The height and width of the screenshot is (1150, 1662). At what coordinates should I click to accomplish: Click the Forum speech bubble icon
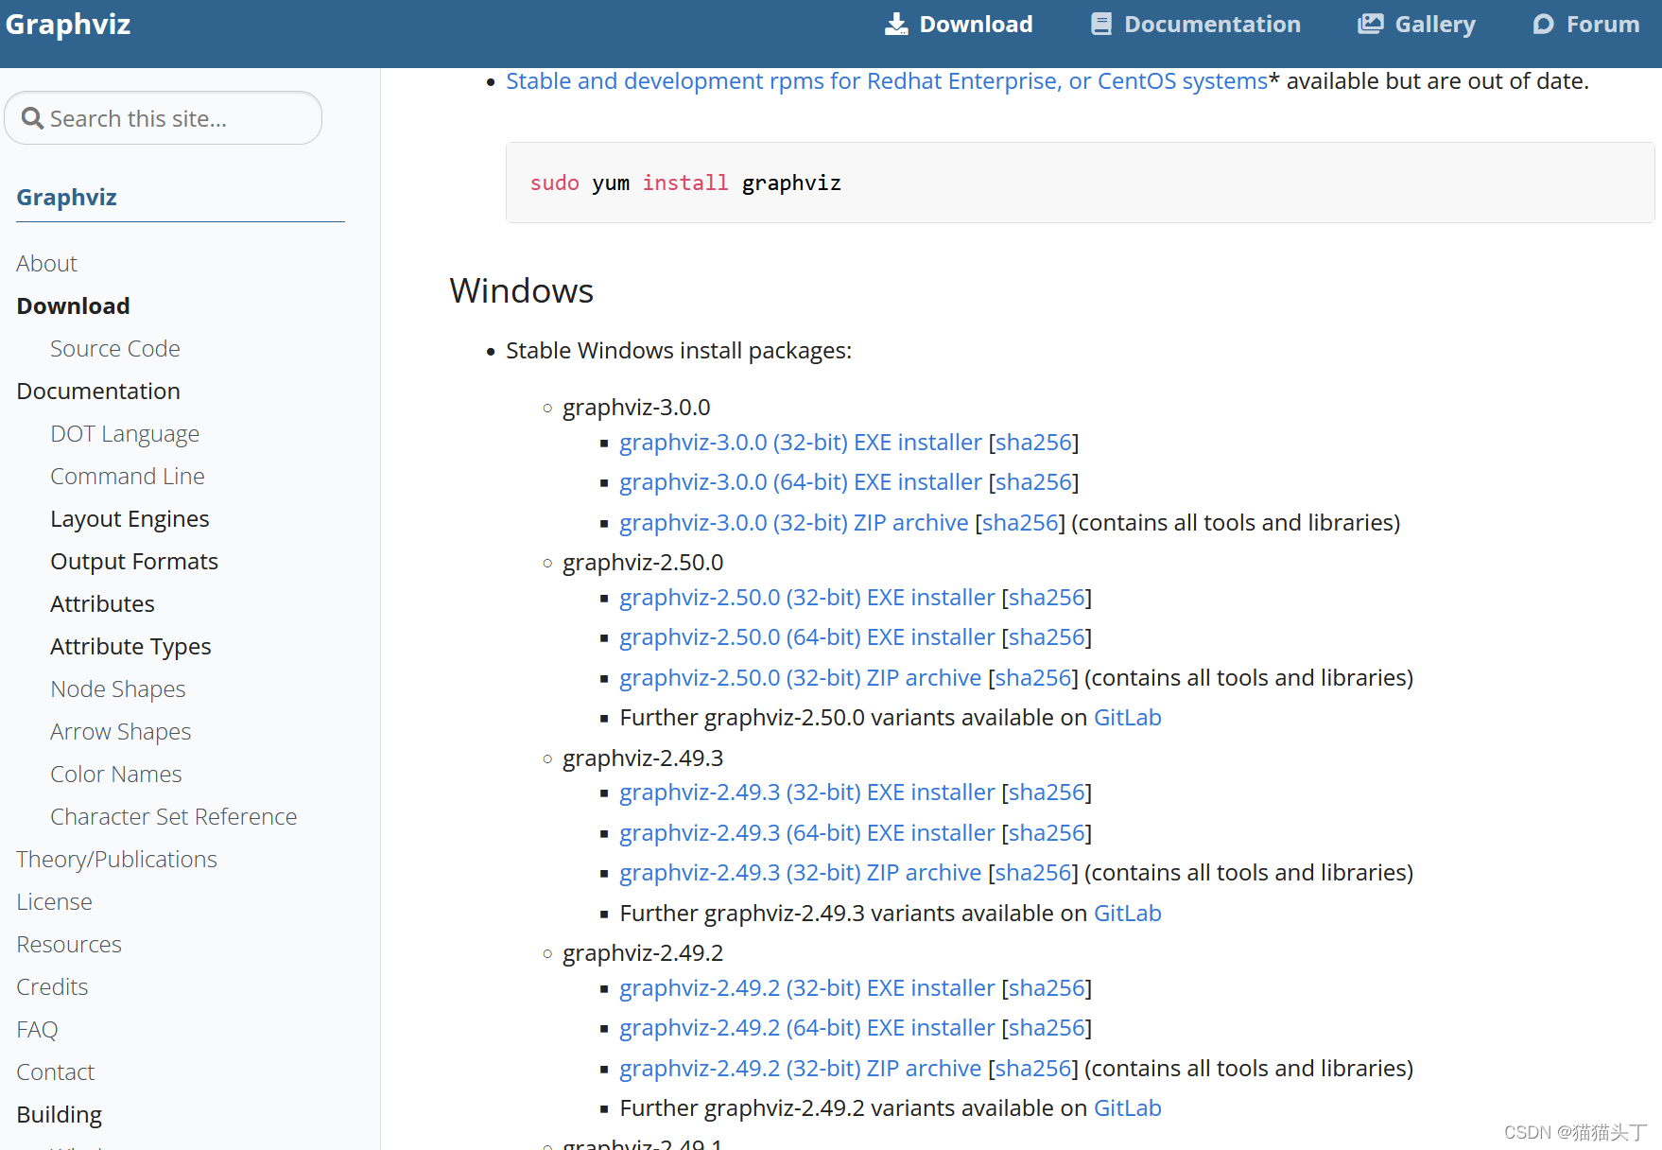tap(1543, 25)
